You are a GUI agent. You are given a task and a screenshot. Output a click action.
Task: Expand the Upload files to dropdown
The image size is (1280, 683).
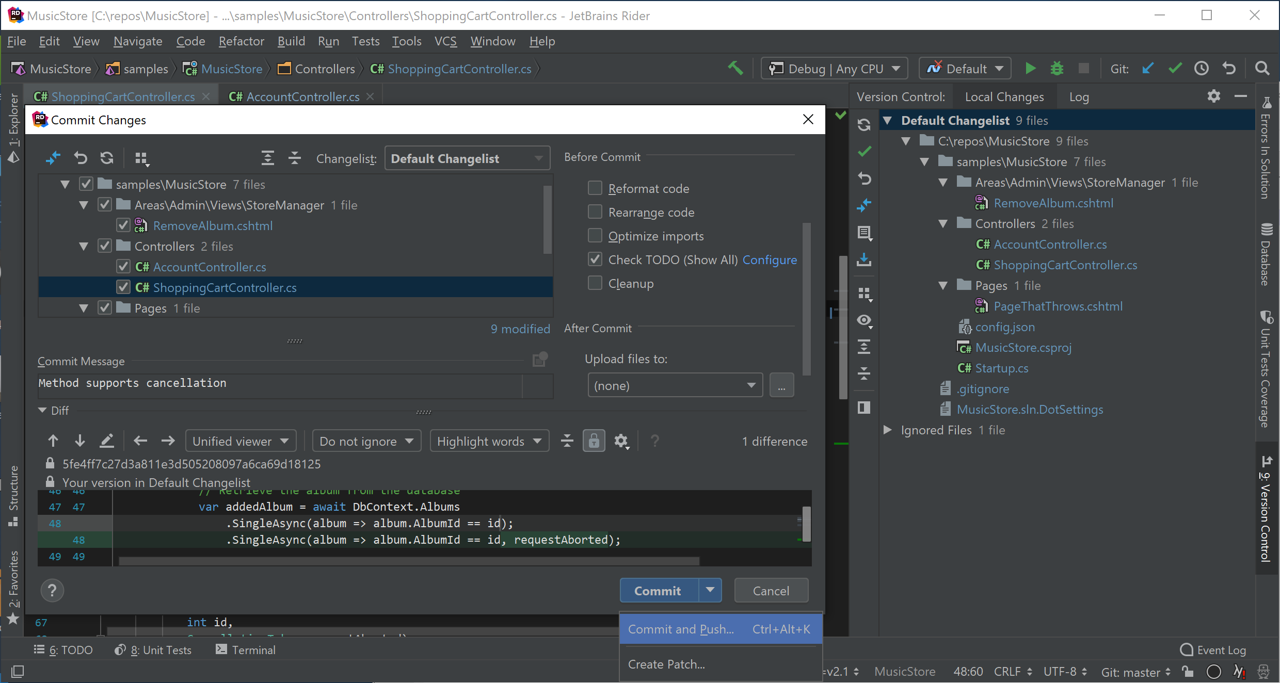click(750, 386)
